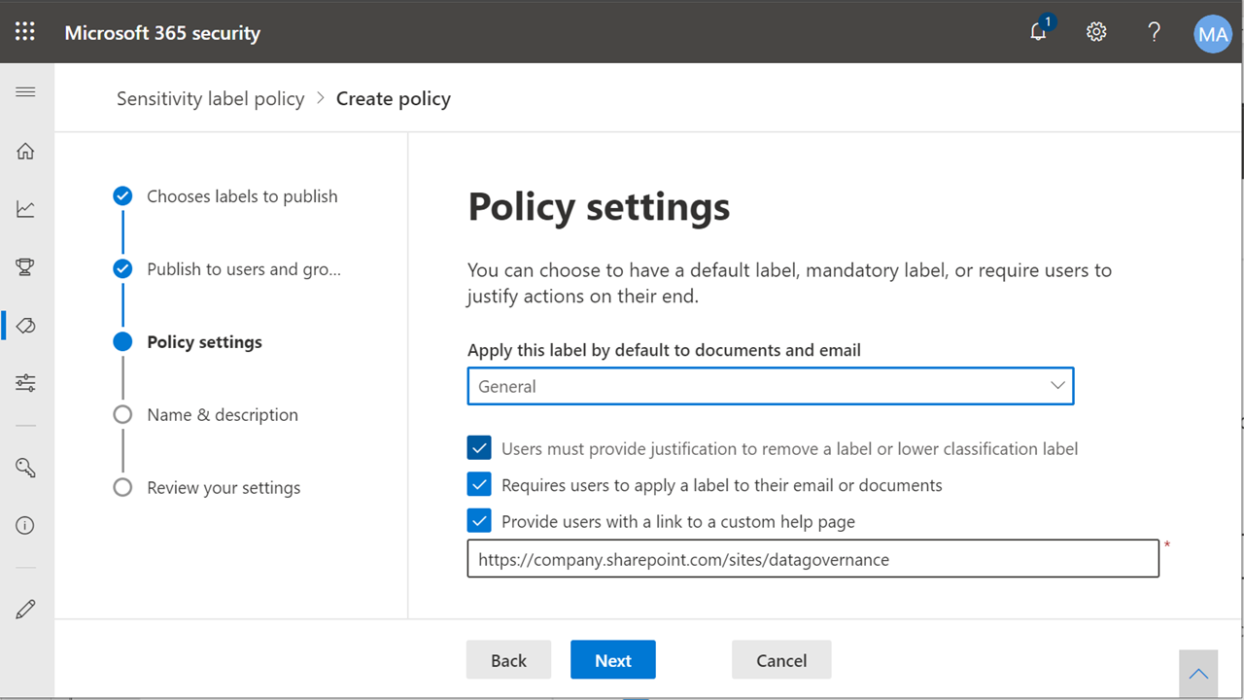Go to Home in left sidebar
1244x700 pixels.
[26, 151]
